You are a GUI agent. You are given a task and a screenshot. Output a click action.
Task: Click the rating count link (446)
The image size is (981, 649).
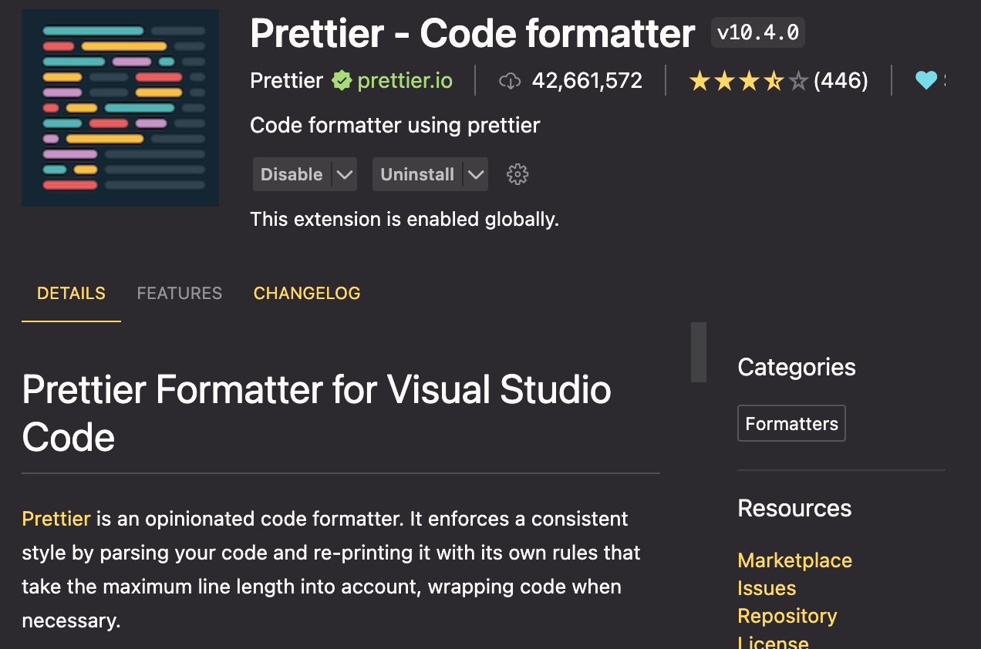coord(842,79)
